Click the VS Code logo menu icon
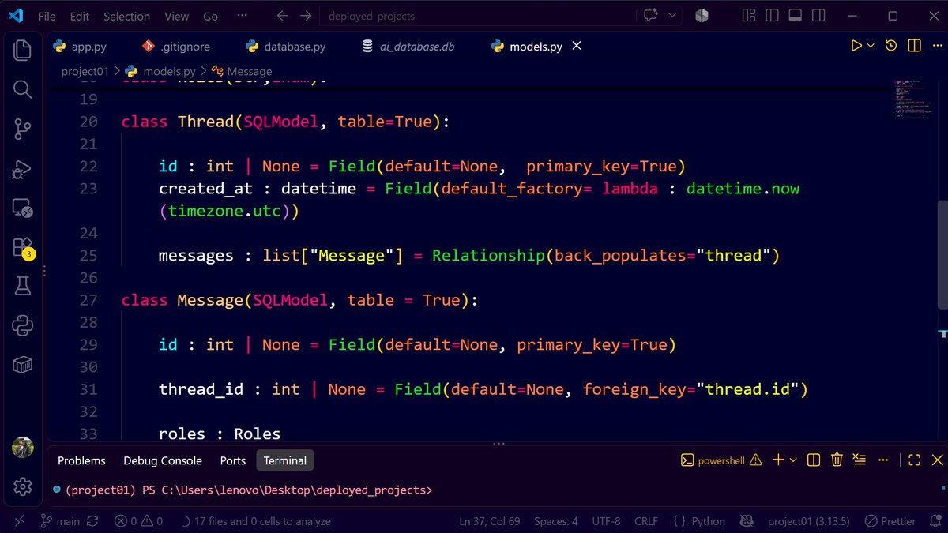This screenshot has width=948, height=533. [x=17, y=16]
